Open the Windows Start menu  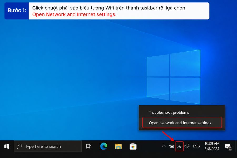7,146
